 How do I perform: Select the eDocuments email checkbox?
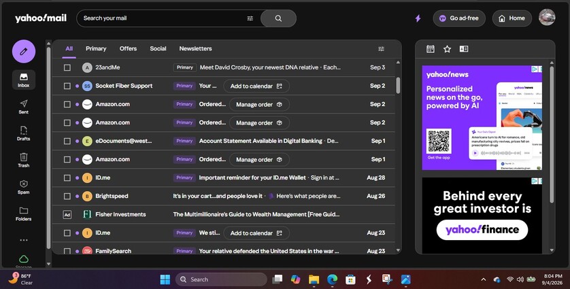[67, 141]
